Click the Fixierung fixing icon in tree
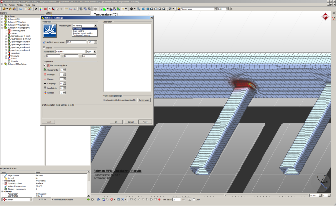Viewport: 336px width, 206px height. pos(9,56)
